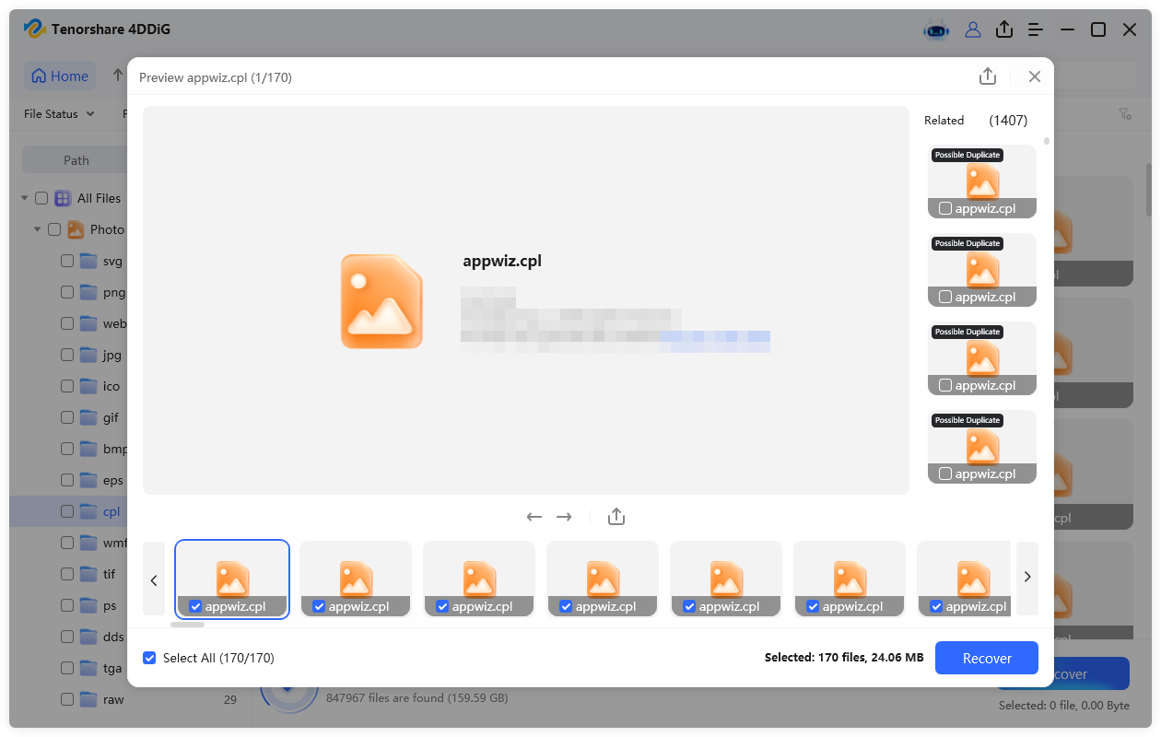Collapse the All Files tree node
The image size is (1161, 737).
(23, 198)
